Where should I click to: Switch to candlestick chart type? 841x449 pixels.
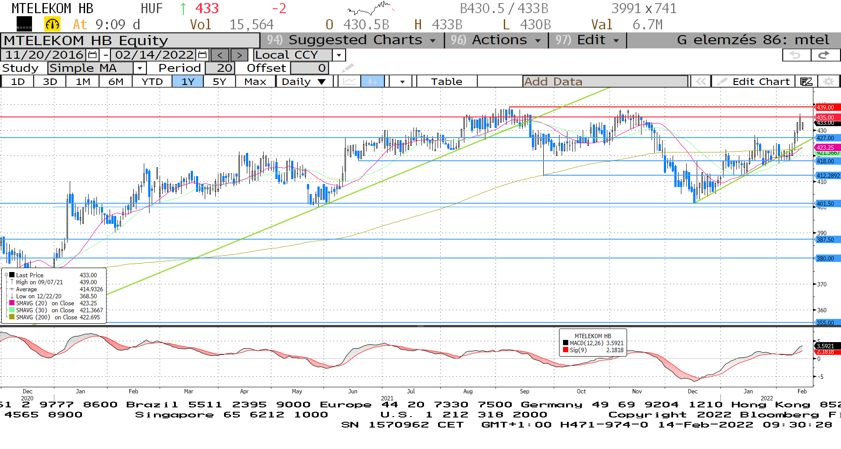[x=372, y=81]
